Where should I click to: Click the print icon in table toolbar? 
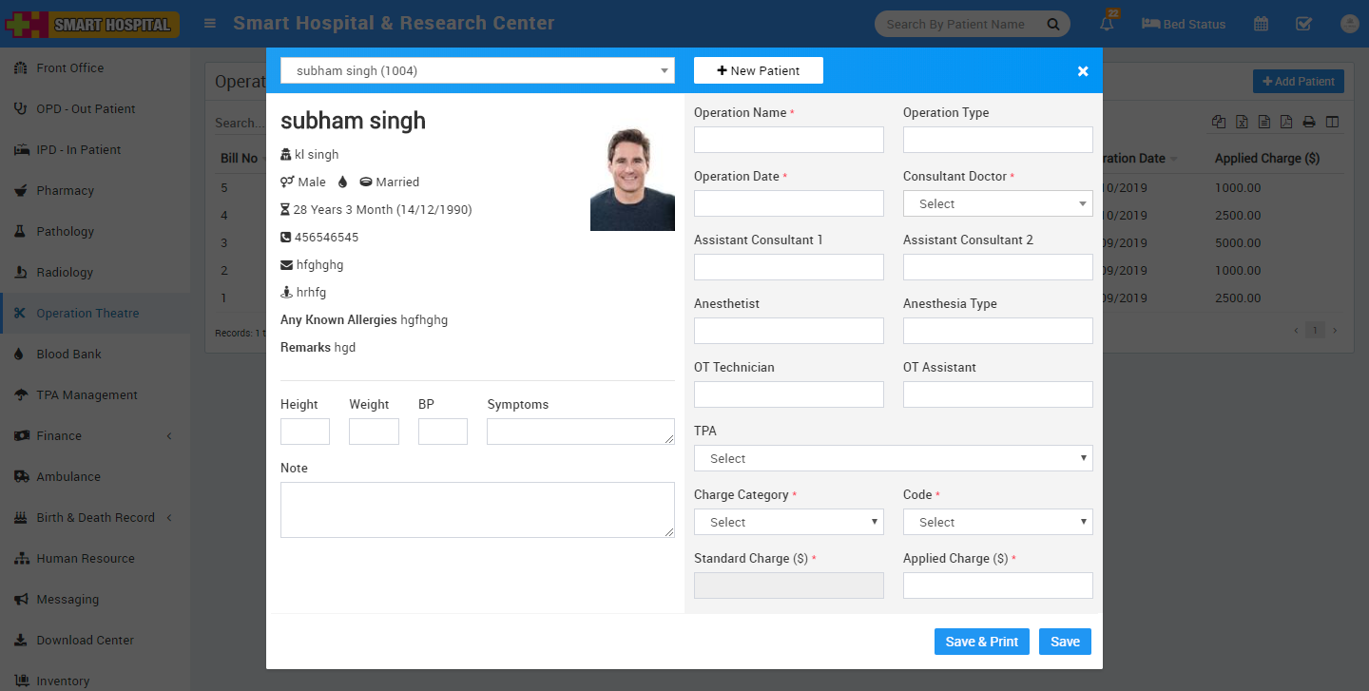1309,122
